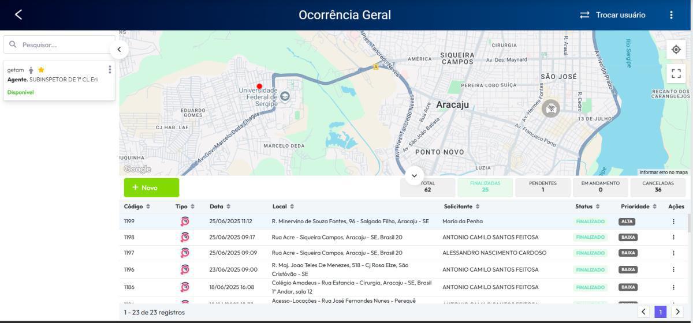This screenshot has height=323, width=693.
Task: Click the Ocorrência Geral page title
Action: point(345,15)
